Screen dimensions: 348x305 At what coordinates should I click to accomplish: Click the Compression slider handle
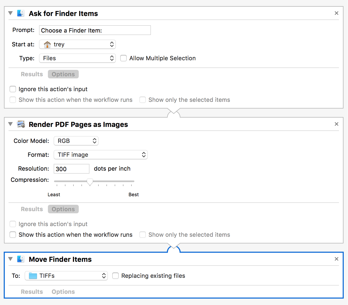click(90, 182)
